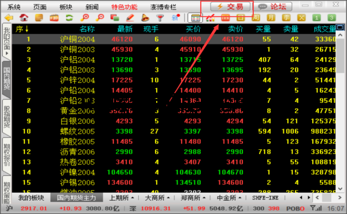This screenshot has height=214, width=347.
Task: Click the yellow back arrow icon
Action: tap(9, 17)
